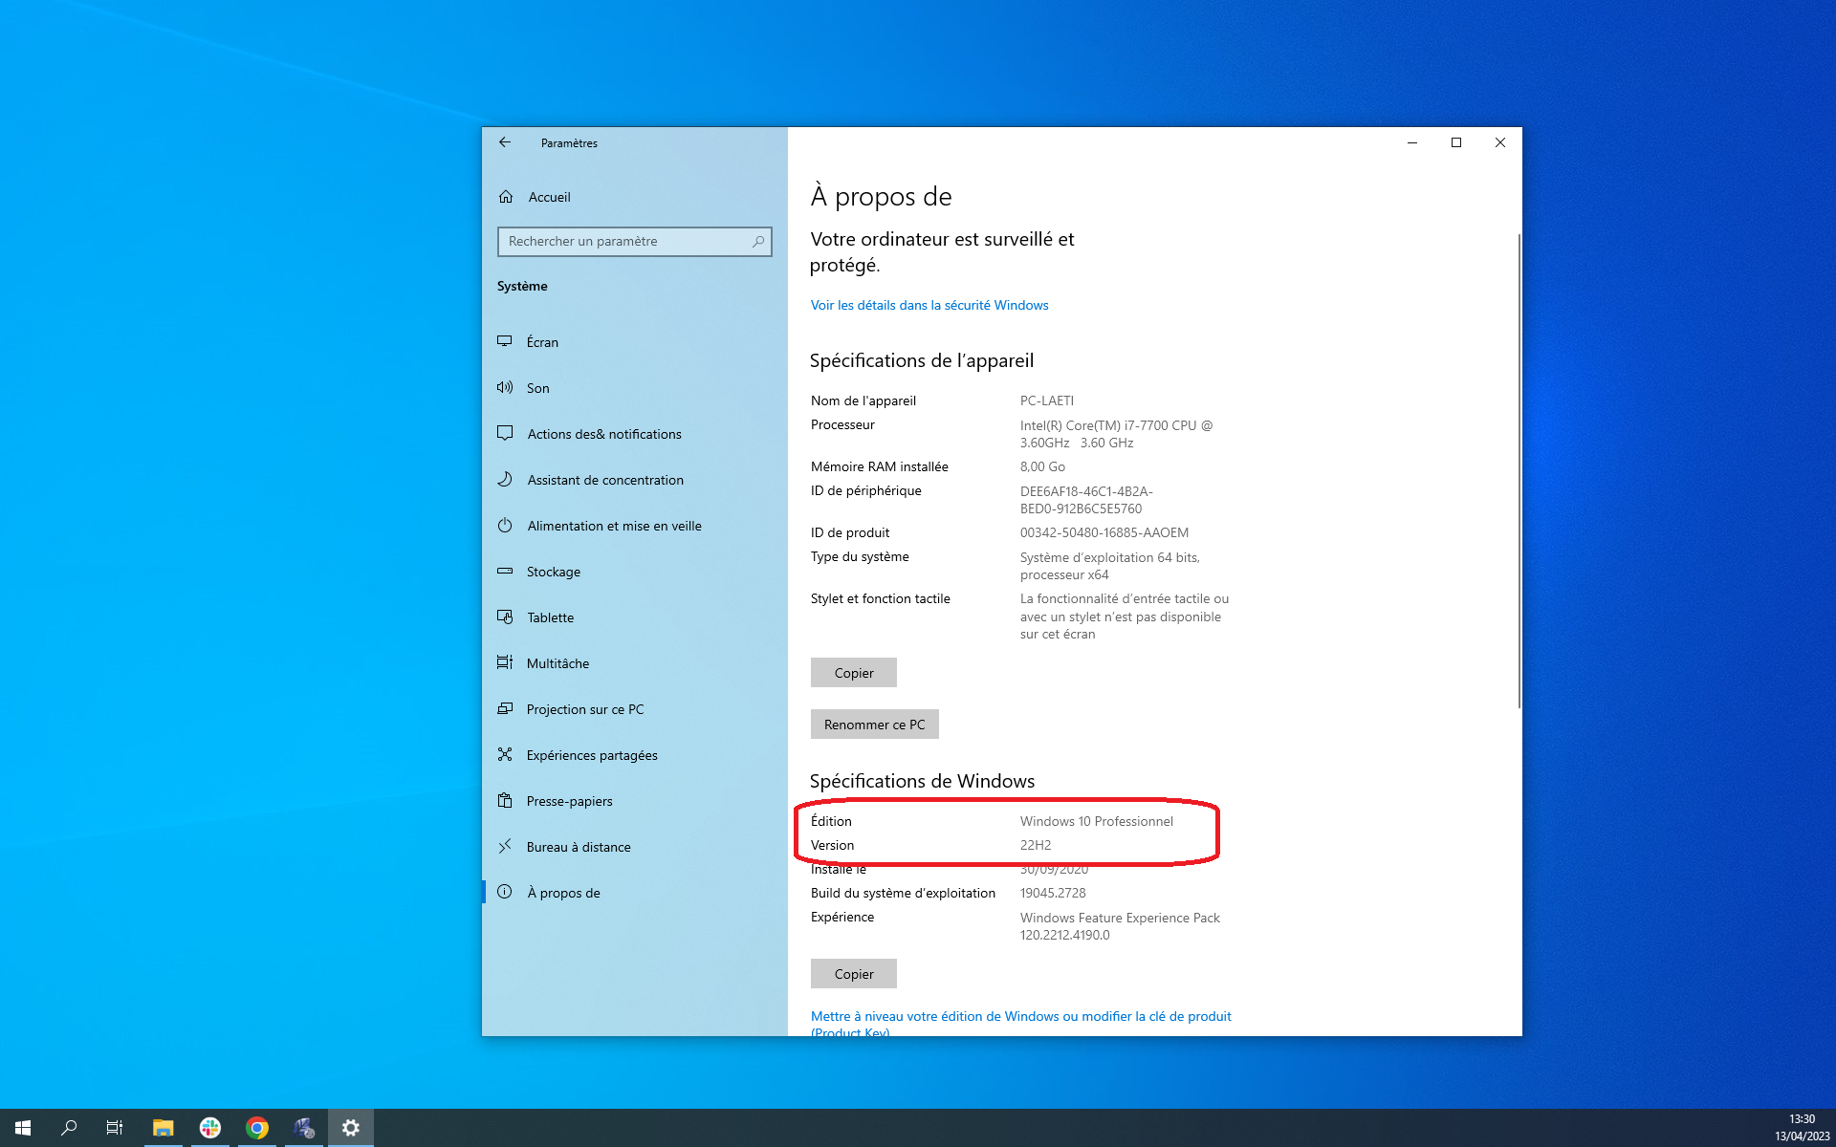
Task: Open Alimentation et mise en veille
Action: point(614,526)
